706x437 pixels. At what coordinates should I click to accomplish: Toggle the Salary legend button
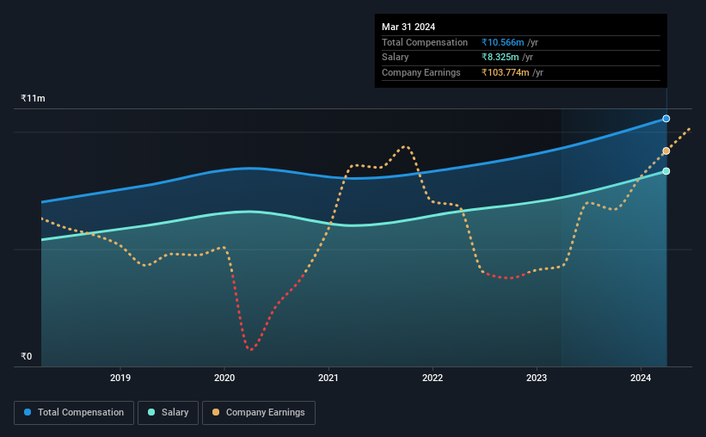pos(168,413)
